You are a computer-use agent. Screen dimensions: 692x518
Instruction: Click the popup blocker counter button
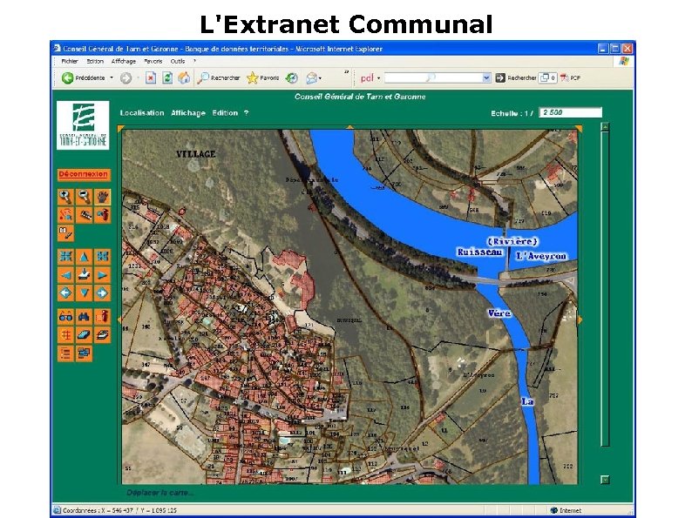[547, 78]
